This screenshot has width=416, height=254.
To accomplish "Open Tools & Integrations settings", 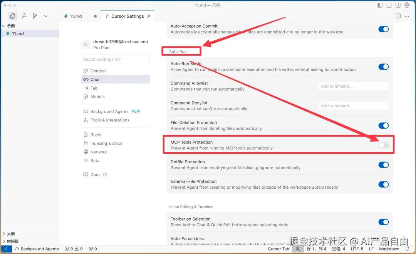I will 115,120.
